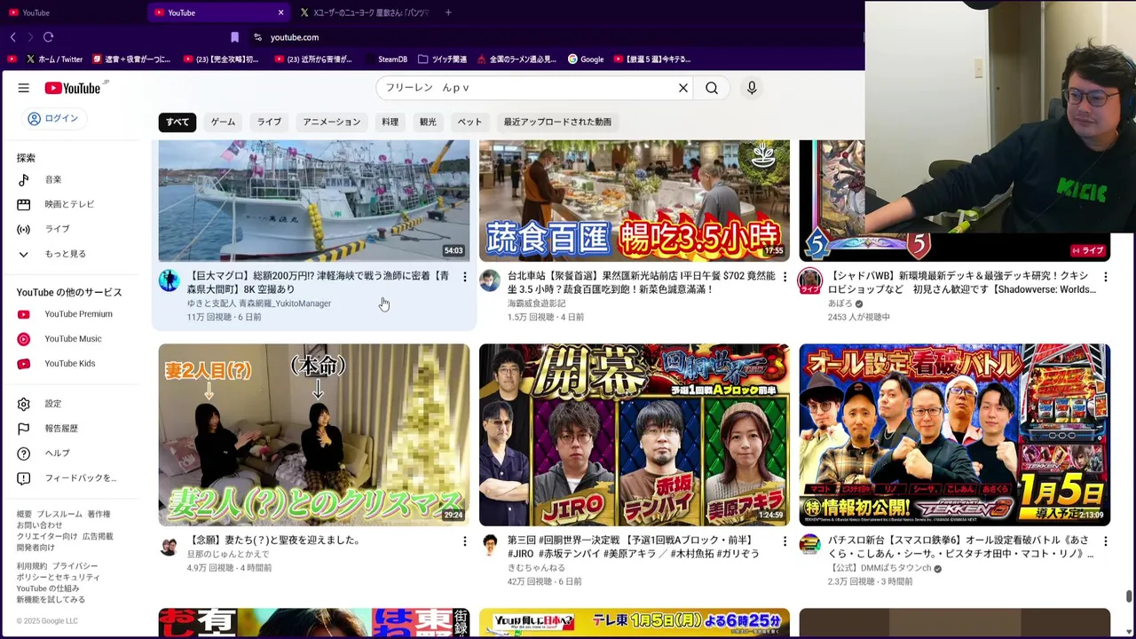Switch to the first YouTube tab
The height and width of the screenshot is (639, 1136).
73,12
